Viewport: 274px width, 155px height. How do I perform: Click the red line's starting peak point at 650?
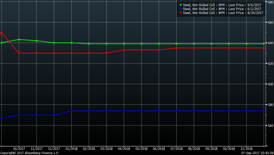[x=2, y=32]
